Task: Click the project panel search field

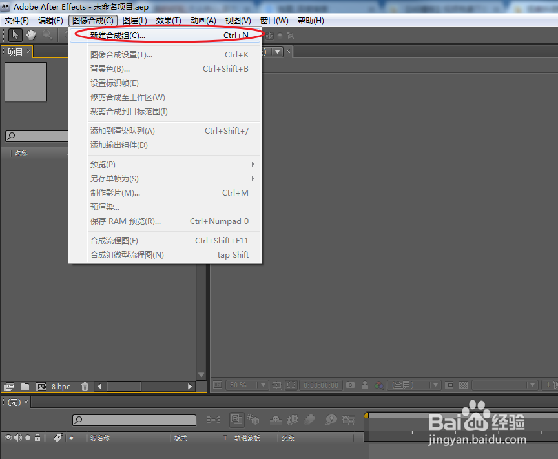Action: pos(37,136)
